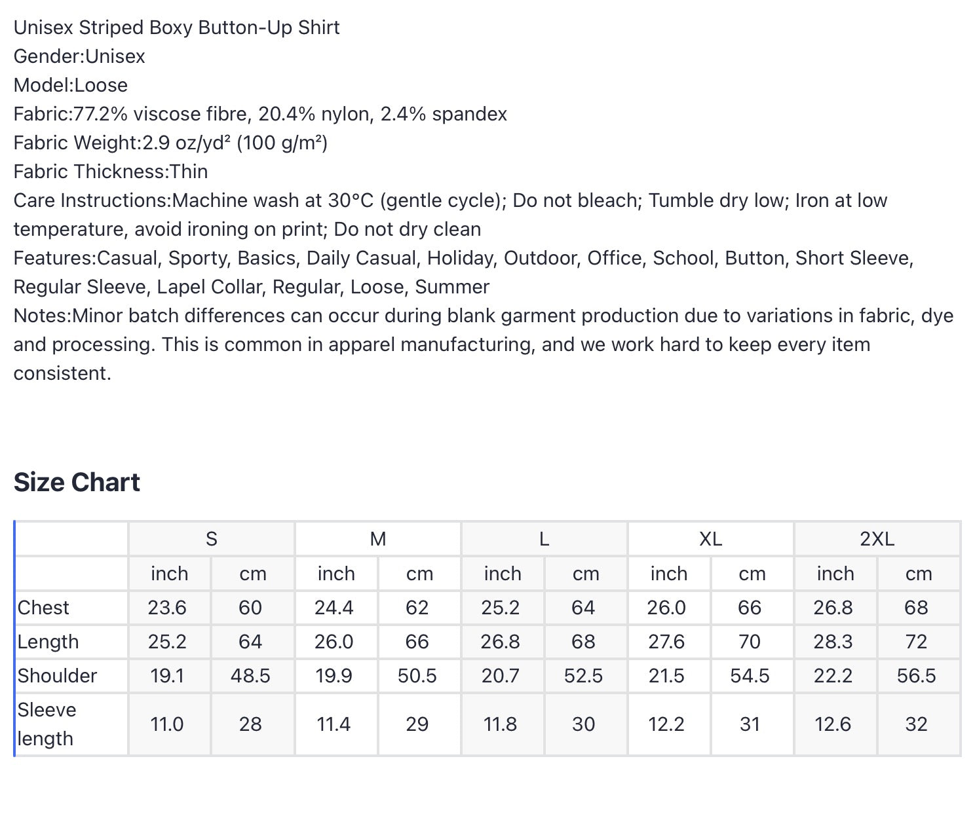Image resolution: width=975 pixels, height=835 pixels.
Task: Click the Care Instructions text
Action: click(x=450, y=215)
